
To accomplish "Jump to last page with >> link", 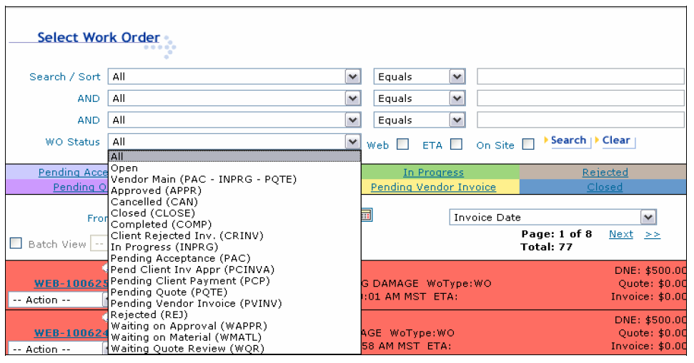I will coord(652,235).
